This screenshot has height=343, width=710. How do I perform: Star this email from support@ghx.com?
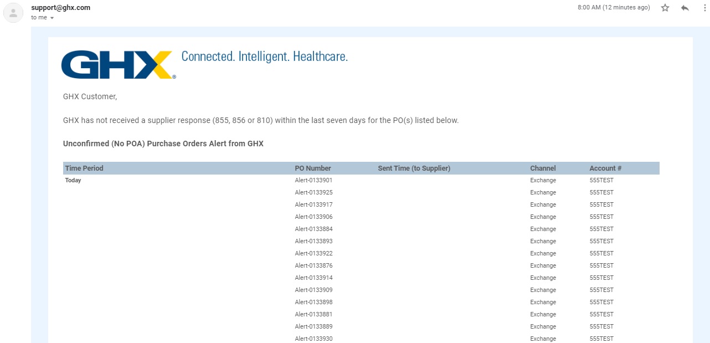pyautogui.click(x=665, y=8)
